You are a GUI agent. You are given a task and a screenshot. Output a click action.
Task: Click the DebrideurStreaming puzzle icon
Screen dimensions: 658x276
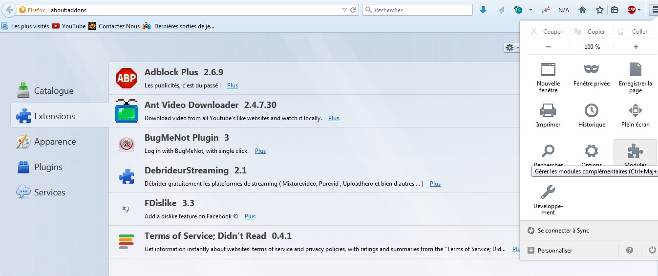[127, 176]
